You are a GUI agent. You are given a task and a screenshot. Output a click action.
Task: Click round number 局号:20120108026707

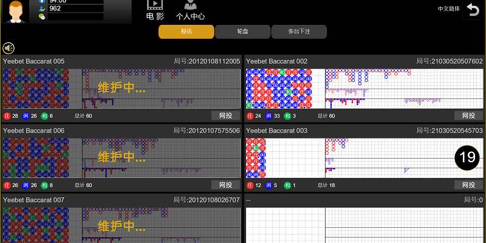207,200
